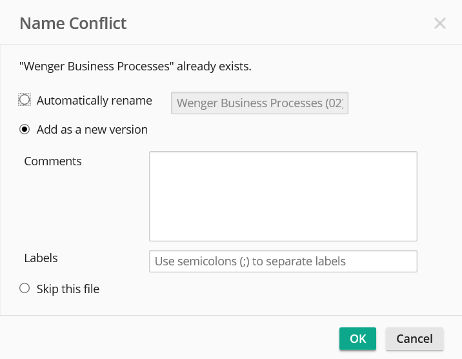The image size is (462, 359).
Task: Click the blank footer area left of OK
Action: pos(168,339)
